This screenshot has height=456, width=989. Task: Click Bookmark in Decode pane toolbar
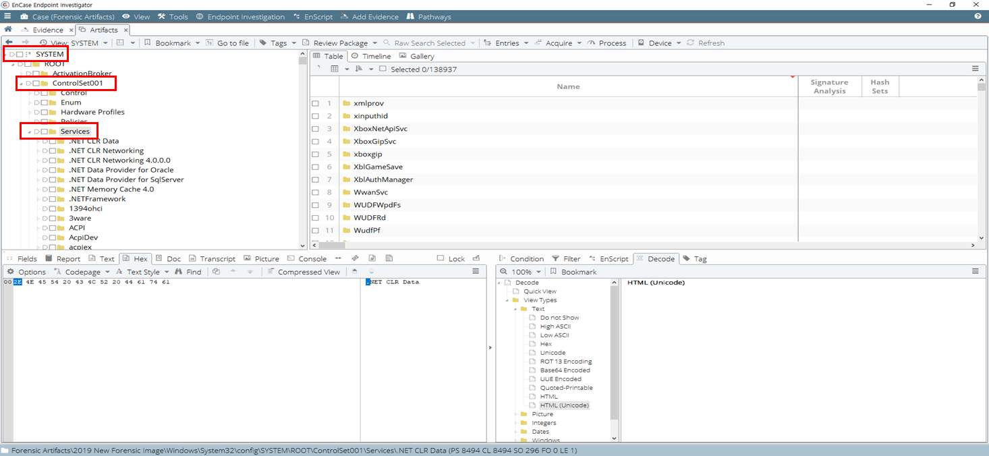(x=573, y=272)
